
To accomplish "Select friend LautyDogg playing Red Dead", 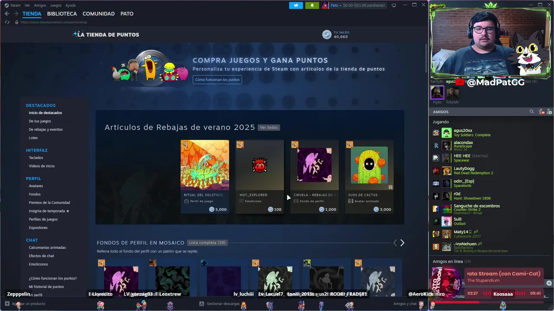I will [491, 171].
